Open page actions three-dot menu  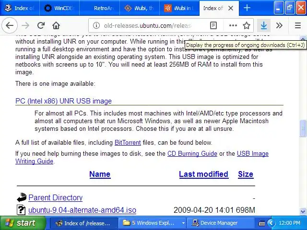pos(233,25)
